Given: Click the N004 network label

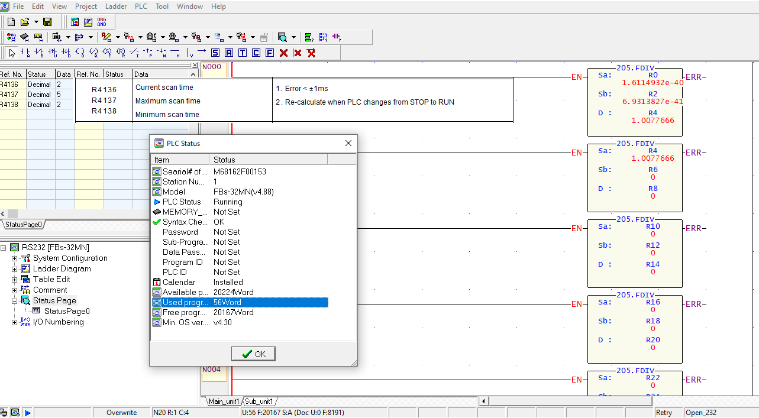Looking at the screenshot, I should click(x=212, y=370).
